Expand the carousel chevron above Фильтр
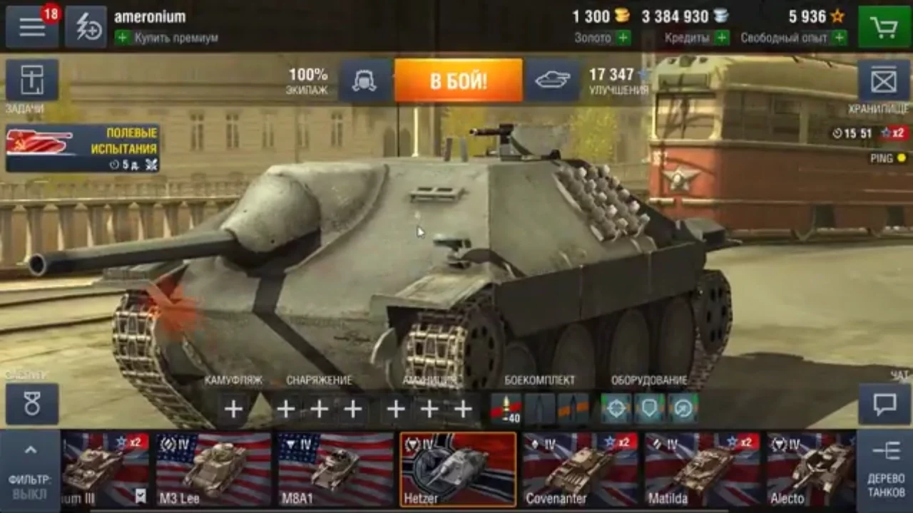Viewport: 913px width, 513px height. click(x=31, y=450)
